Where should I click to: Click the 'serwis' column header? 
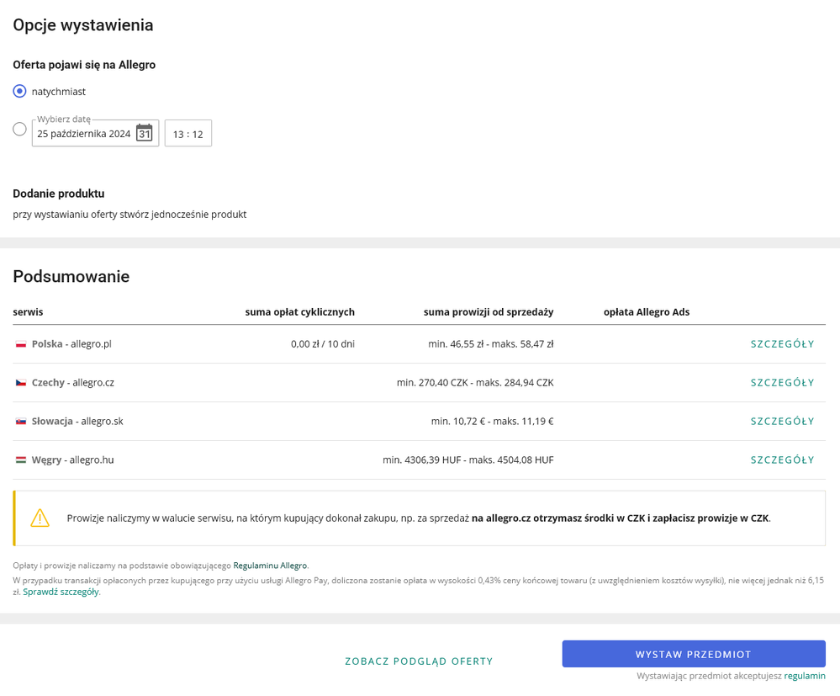click(28, 312)
